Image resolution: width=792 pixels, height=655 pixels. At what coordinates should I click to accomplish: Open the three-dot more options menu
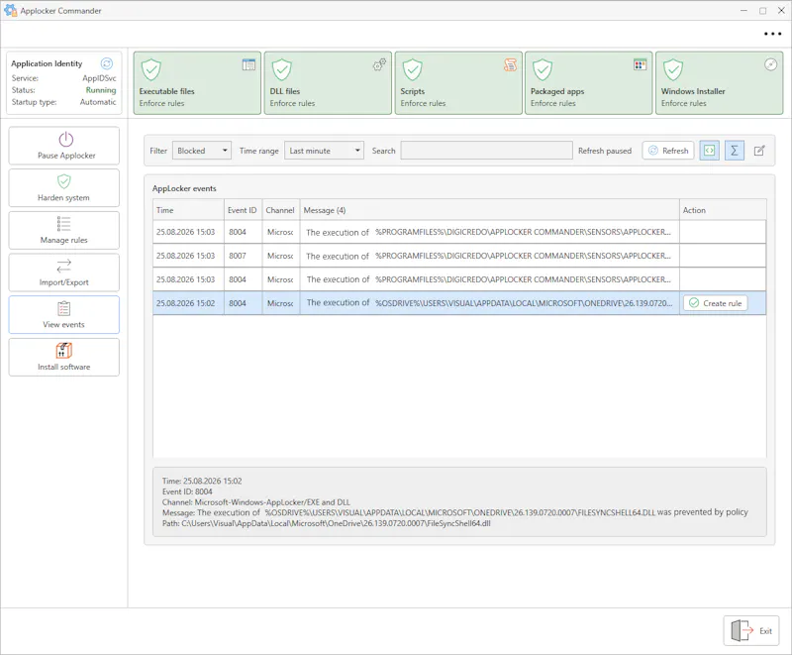[x=772, y=34]
